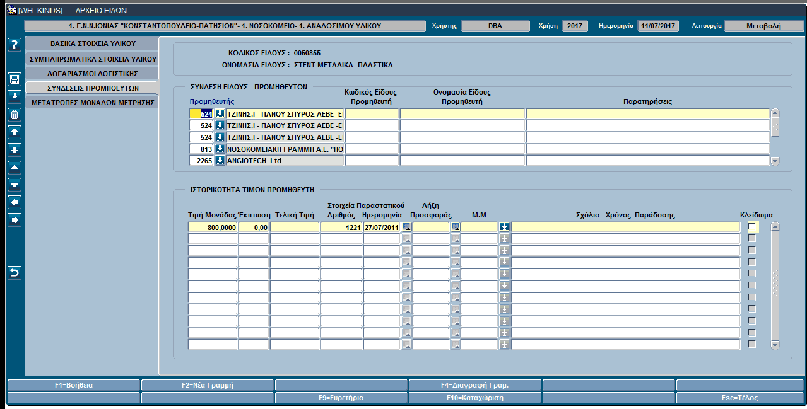Click item code 0050855
This screenshot has width=807, height=409.
coord(307,53)
